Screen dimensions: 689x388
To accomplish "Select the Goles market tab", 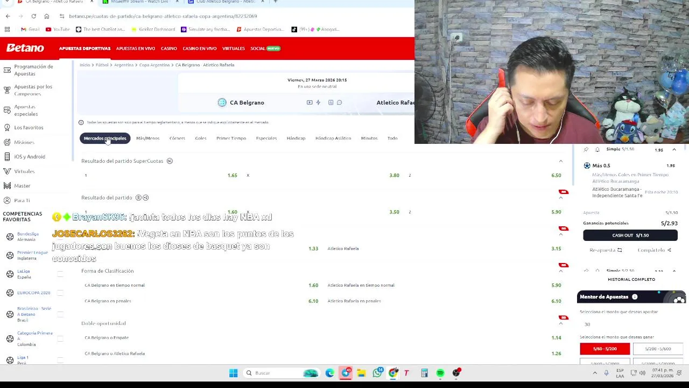I will 201,138.
